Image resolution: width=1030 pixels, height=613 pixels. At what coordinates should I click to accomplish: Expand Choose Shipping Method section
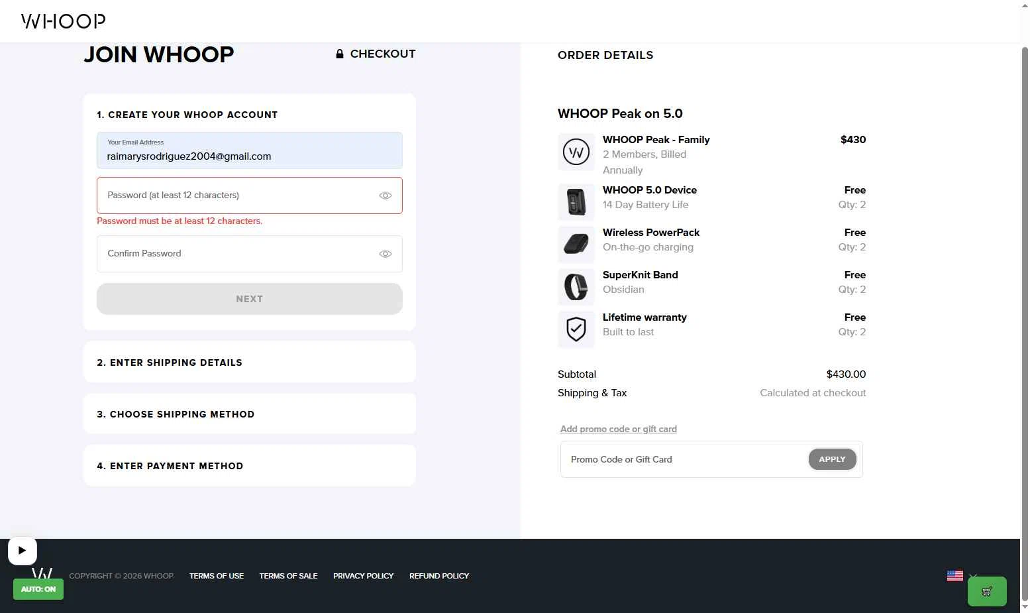[x=250, y=414]
